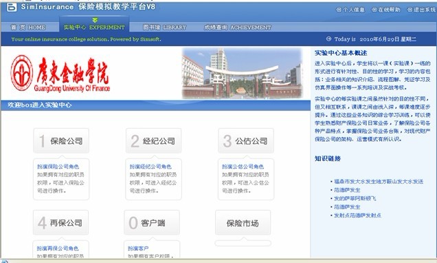The width and height of the screenshot is (437, 263).
Task: Click the 退出系统 small square icon
Action: (410, 10)
